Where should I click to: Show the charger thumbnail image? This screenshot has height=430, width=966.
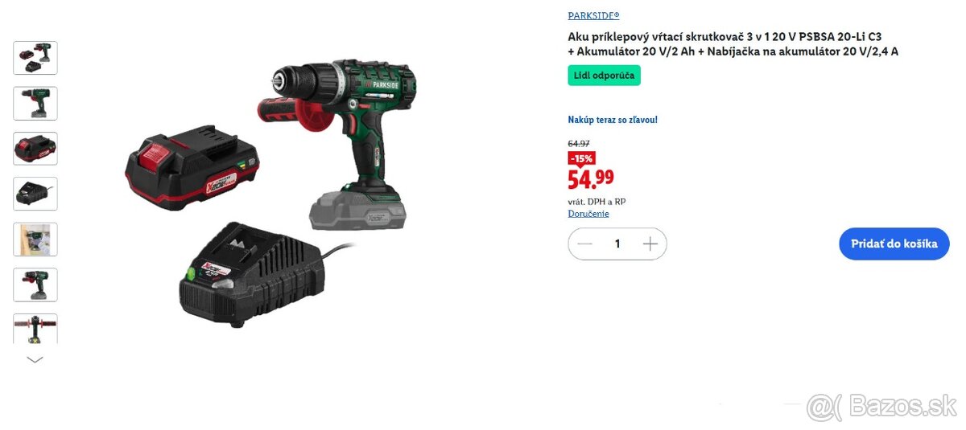[35, 194]
